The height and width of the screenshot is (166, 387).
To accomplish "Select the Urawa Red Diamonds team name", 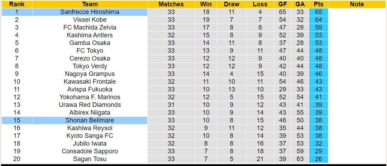I will [90, 105].
